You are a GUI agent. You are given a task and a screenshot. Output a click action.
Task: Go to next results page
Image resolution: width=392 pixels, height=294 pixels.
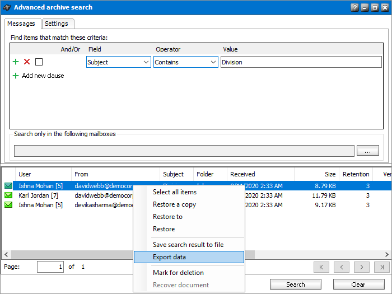(362, 267)
